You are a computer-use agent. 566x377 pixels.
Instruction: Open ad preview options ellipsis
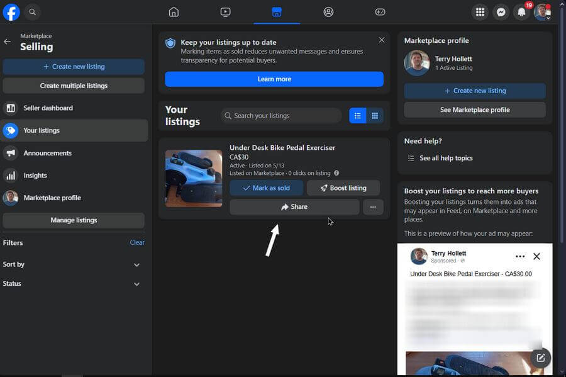520,256
